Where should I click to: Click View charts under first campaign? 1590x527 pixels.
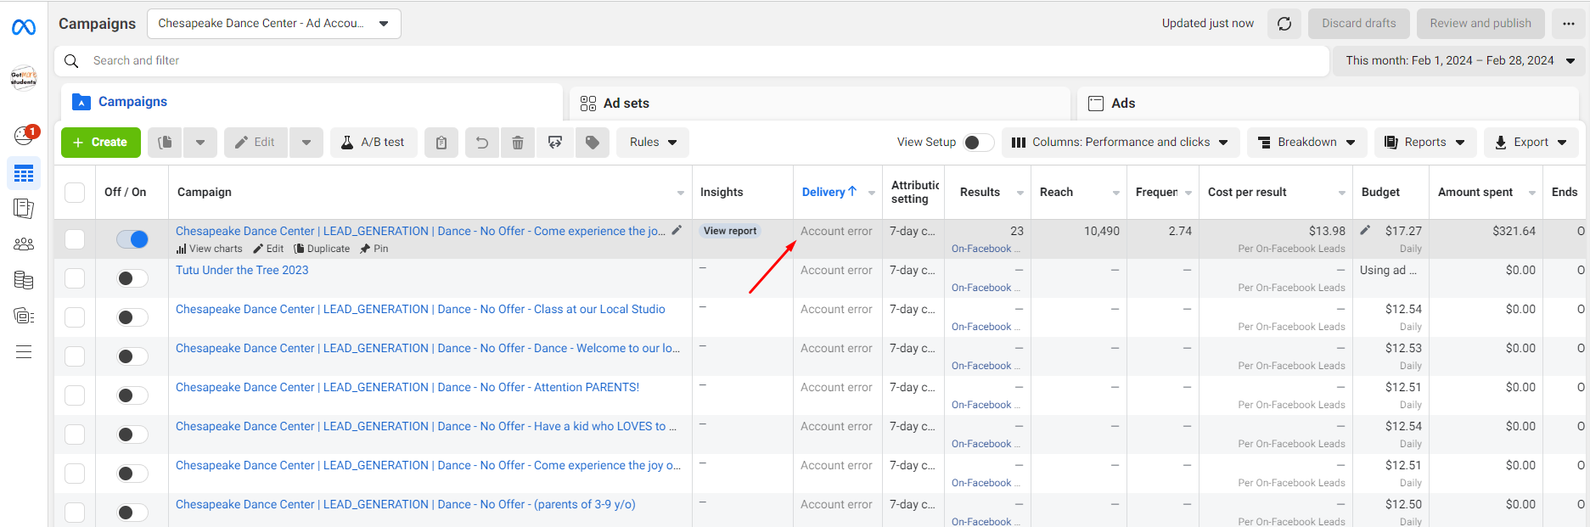click(x=209, y=249)
